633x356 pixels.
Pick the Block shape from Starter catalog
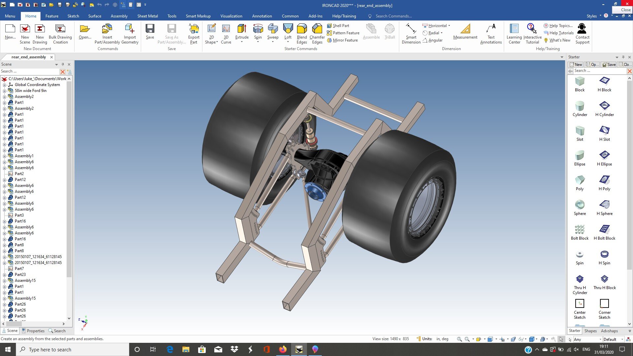[x=580, y=84]
